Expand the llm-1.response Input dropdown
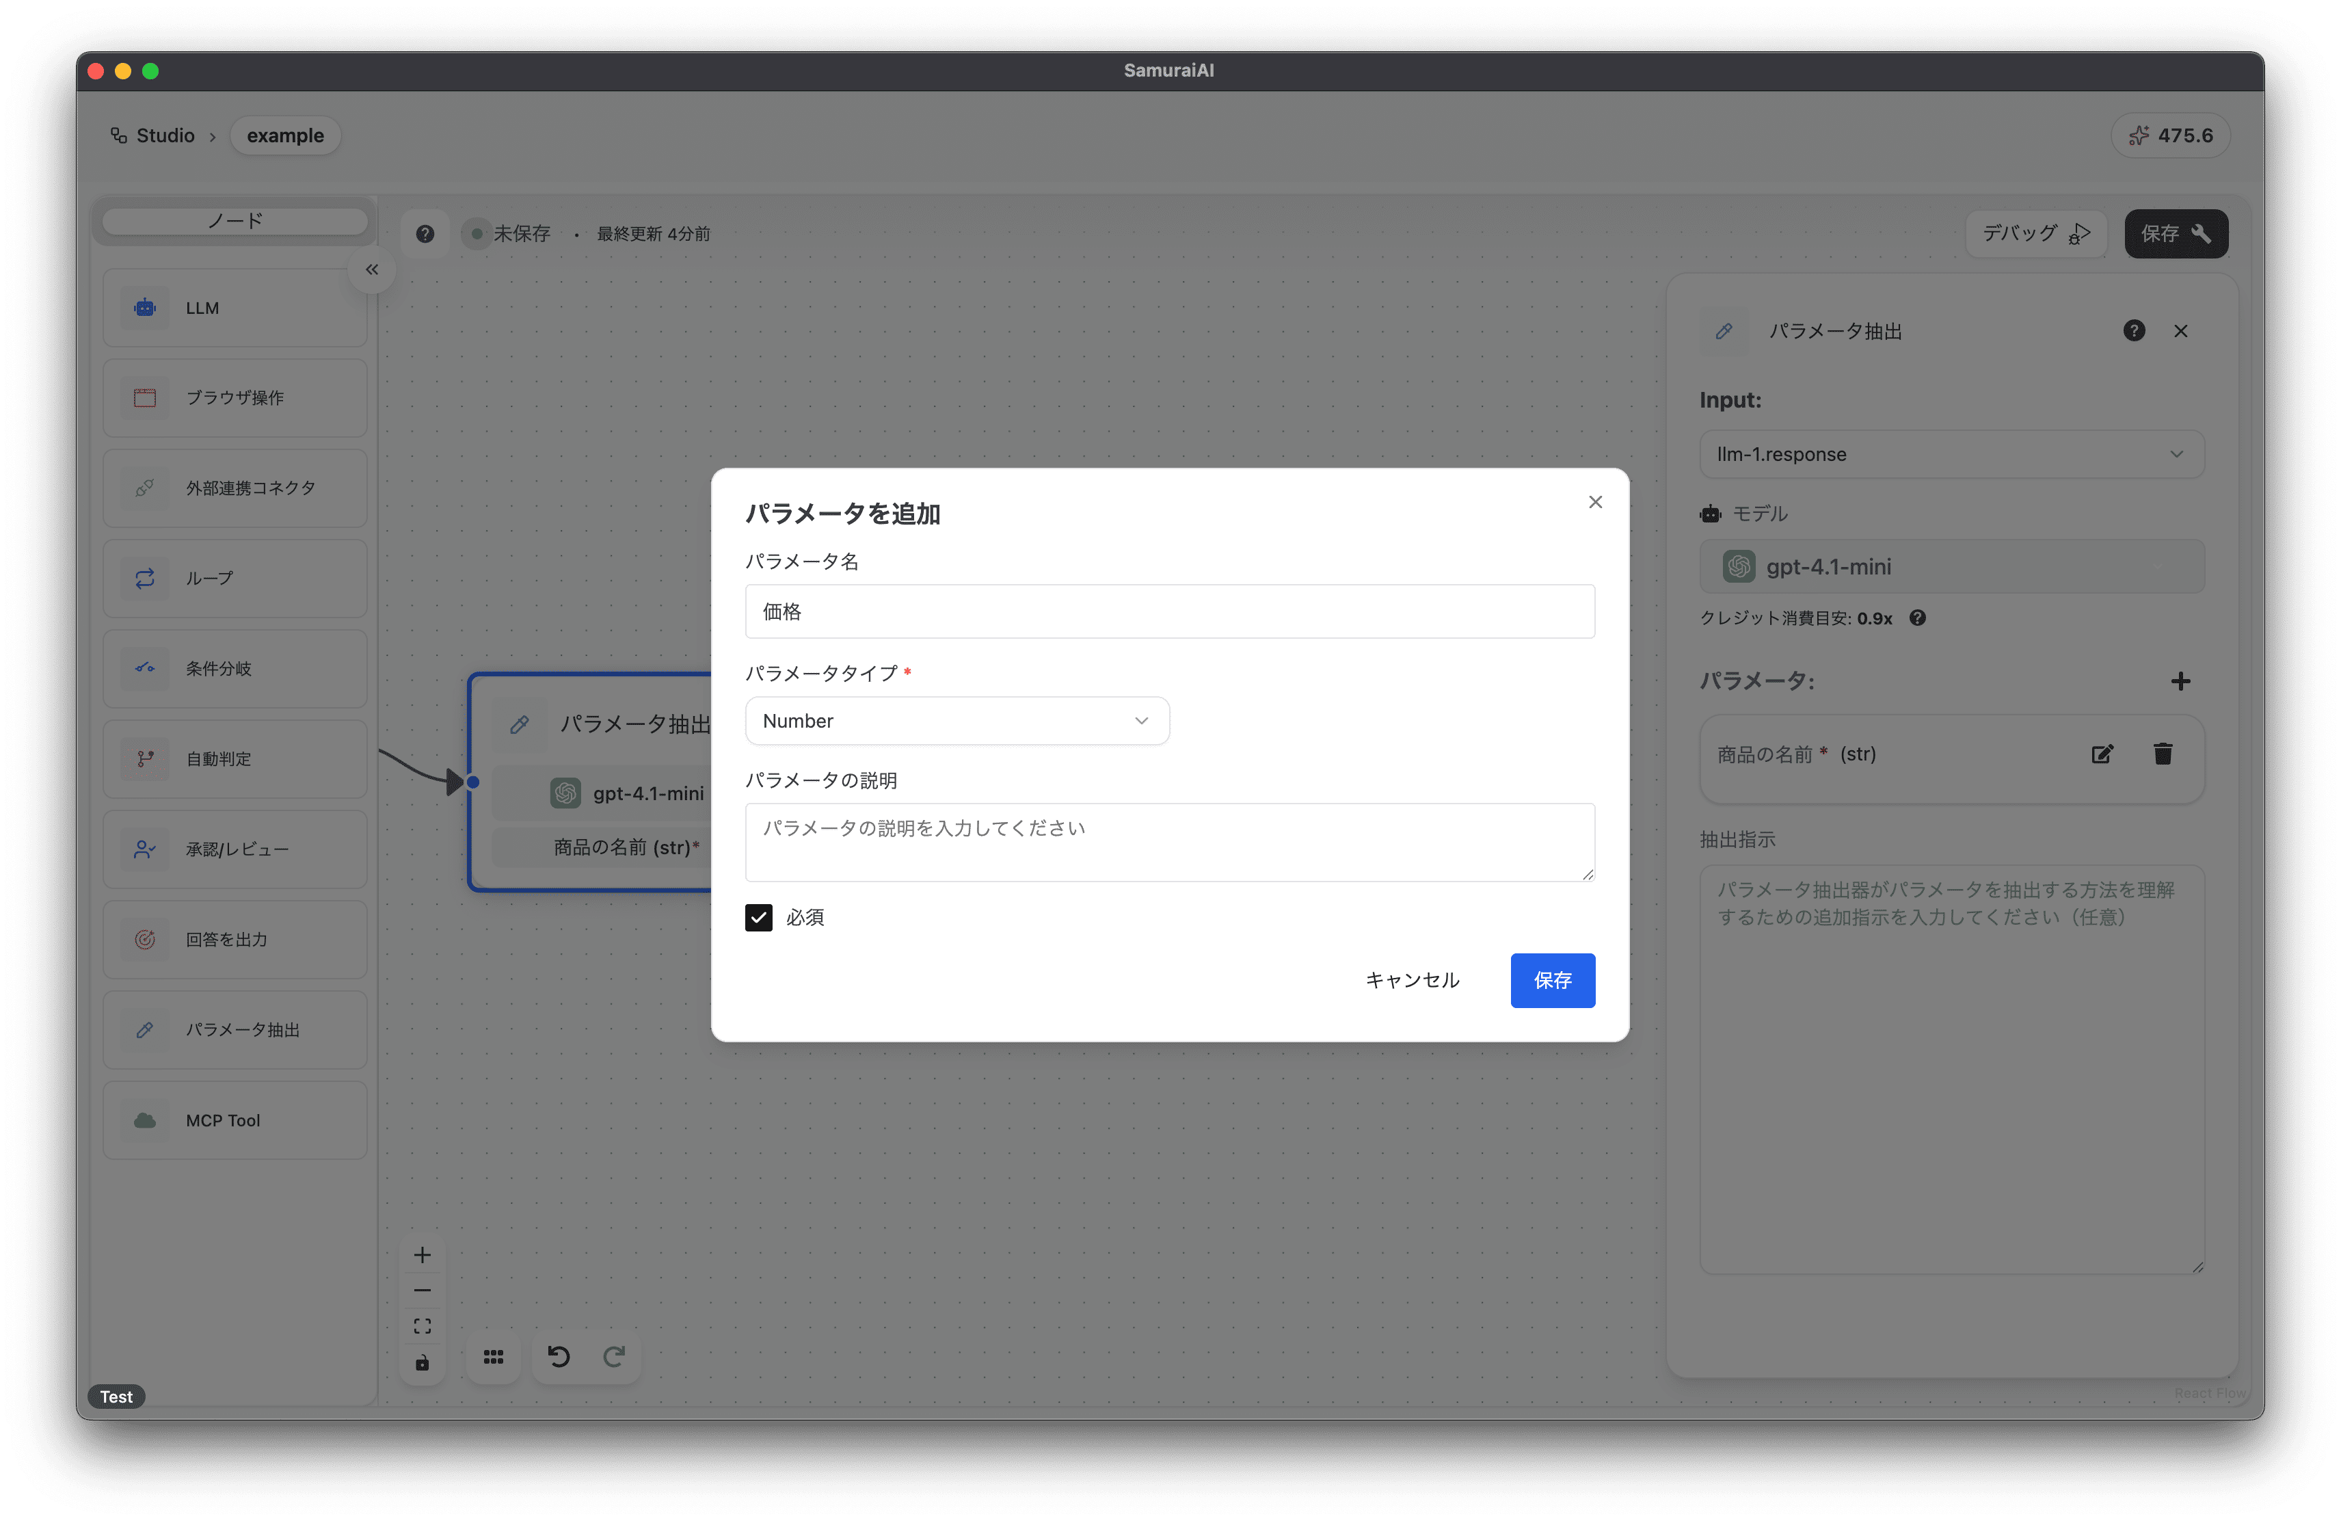The height and width of the screenshot is (1521, 2341). (x=1951, y=455)
